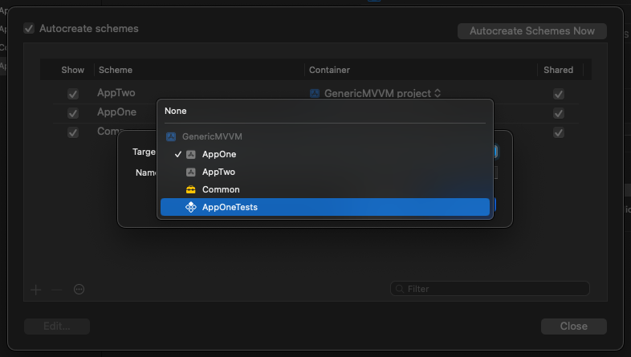The height and width of the screenshot is (357, 631).
Task: Click into the Filter search field
Action: click(490, 289)
